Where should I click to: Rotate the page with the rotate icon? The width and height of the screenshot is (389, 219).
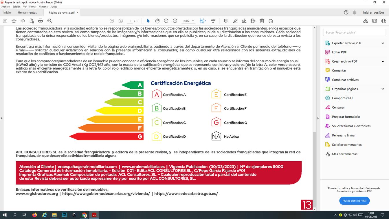(271, 21)
